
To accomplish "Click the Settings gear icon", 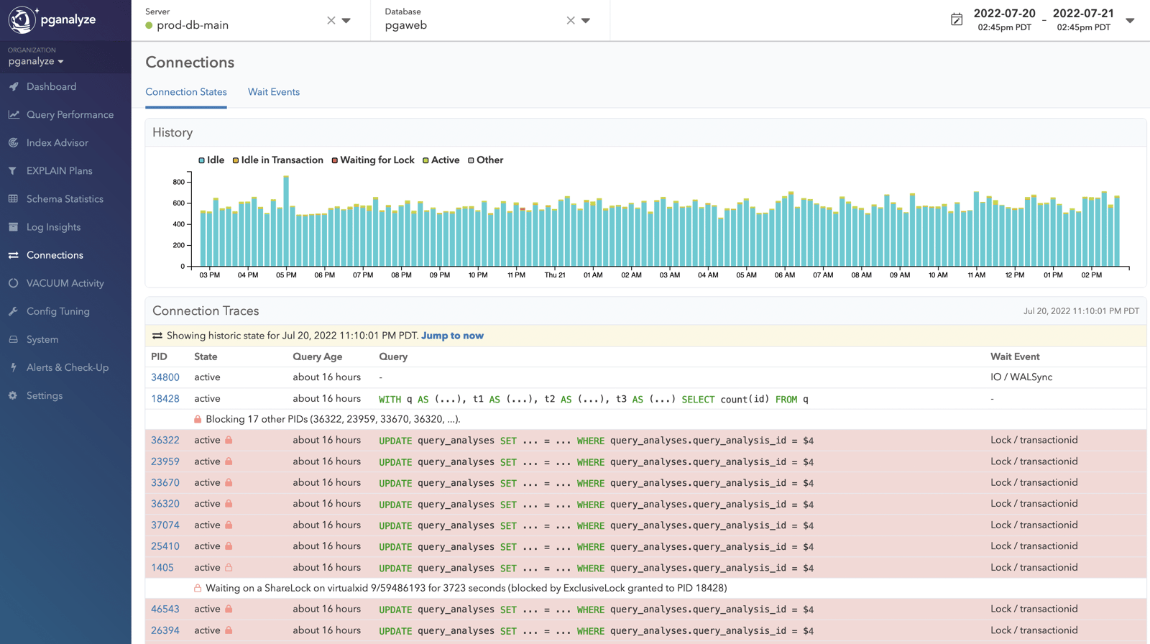I will tap(13, 395).
